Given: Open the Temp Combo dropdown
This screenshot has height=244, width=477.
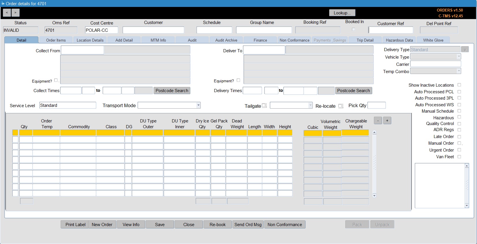Looking at the screenshot, I should pyautogui.click(x=459, y=71).
